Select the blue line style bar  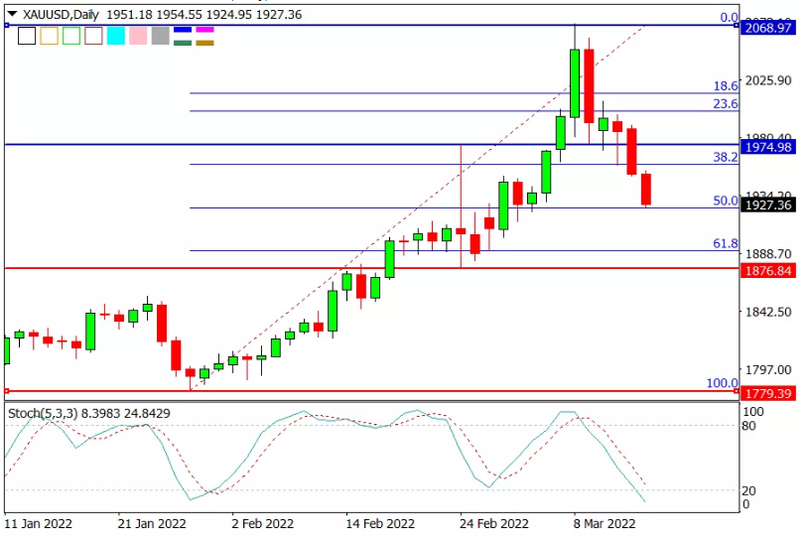183,30
